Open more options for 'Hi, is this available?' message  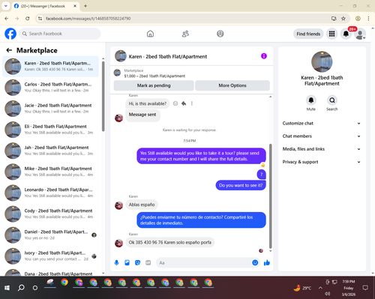pyautogui.click(x=192, y=103)
